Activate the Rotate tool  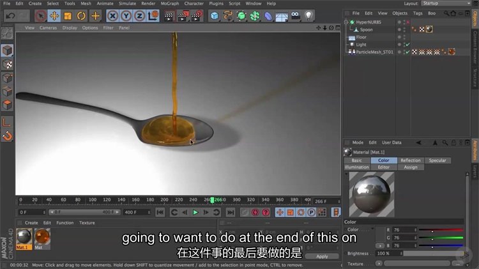tap(81, 15)
